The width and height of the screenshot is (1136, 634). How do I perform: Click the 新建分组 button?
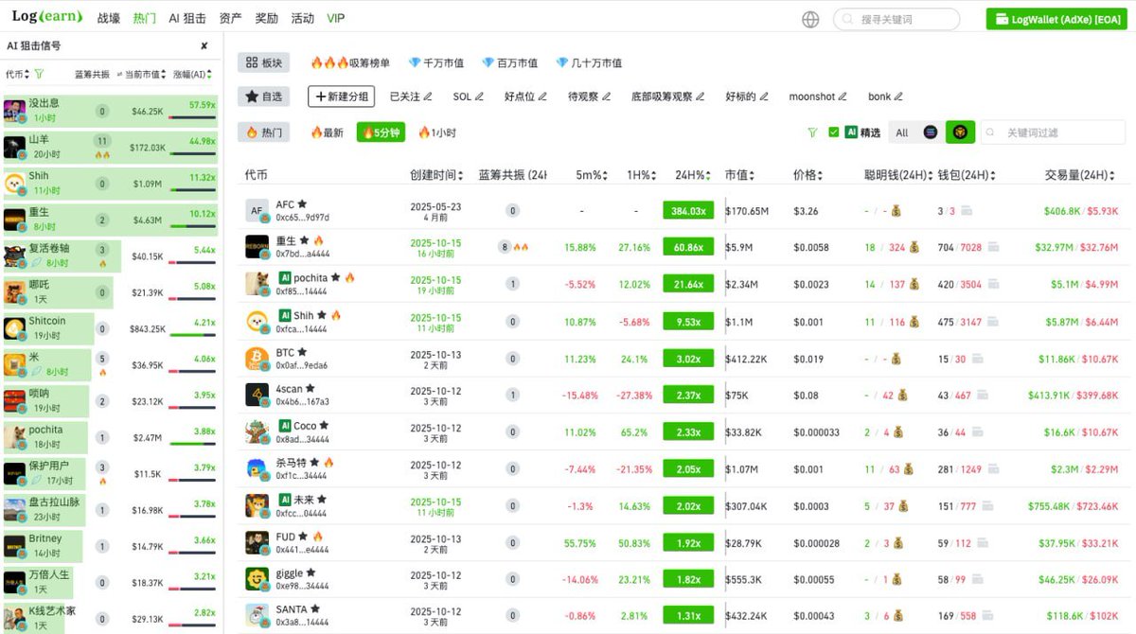click(x=341, y=97)
